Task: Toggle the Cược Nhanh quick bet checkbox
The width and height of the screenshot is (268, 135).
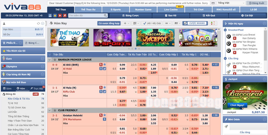Action: 185,23
